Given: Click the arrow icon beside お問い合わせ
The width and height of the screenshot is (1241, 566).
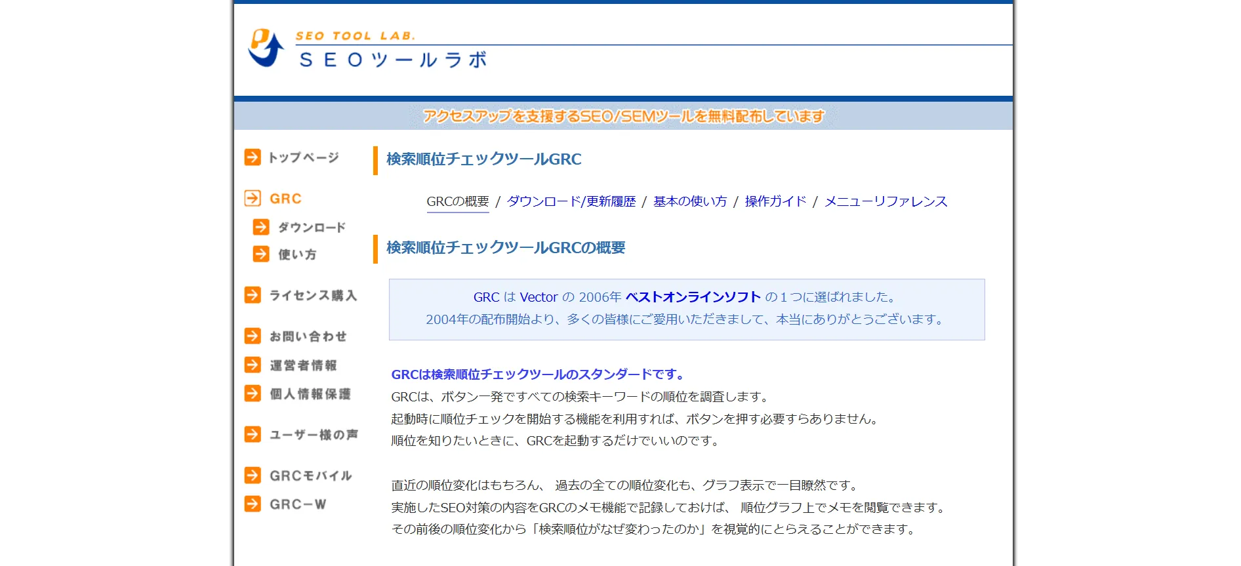Looking at the screenshot, I should 253,336.
